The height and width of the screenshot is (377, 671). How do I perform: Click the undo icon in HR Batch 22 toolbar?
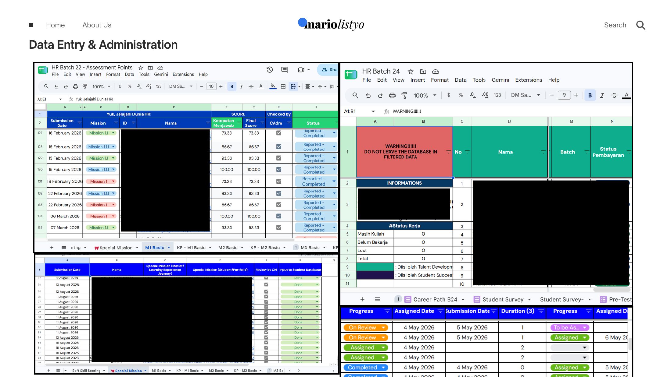click(x=56, y=86)
